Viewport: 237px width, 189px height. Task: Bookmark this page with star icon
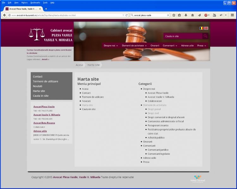[174, 15]
